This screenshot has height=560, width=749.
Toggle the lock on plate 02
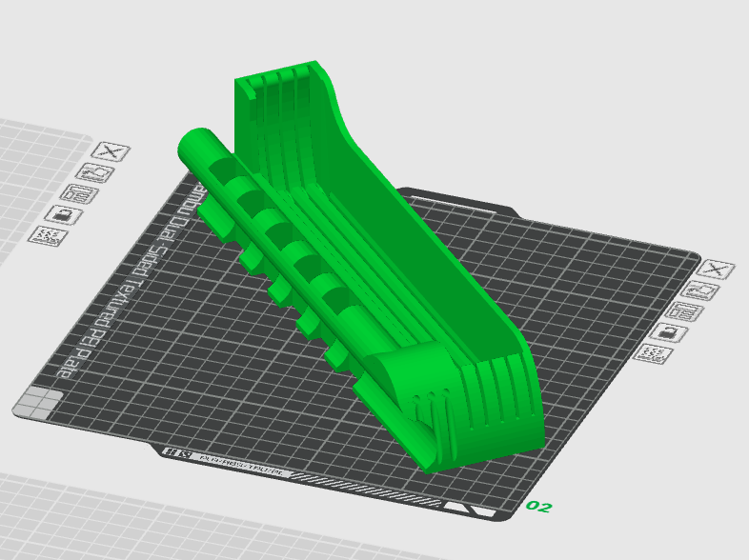coord(671,332)
